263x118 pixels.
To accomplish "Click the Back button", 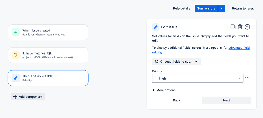I will pyautogui.click(x=177, y=100).
